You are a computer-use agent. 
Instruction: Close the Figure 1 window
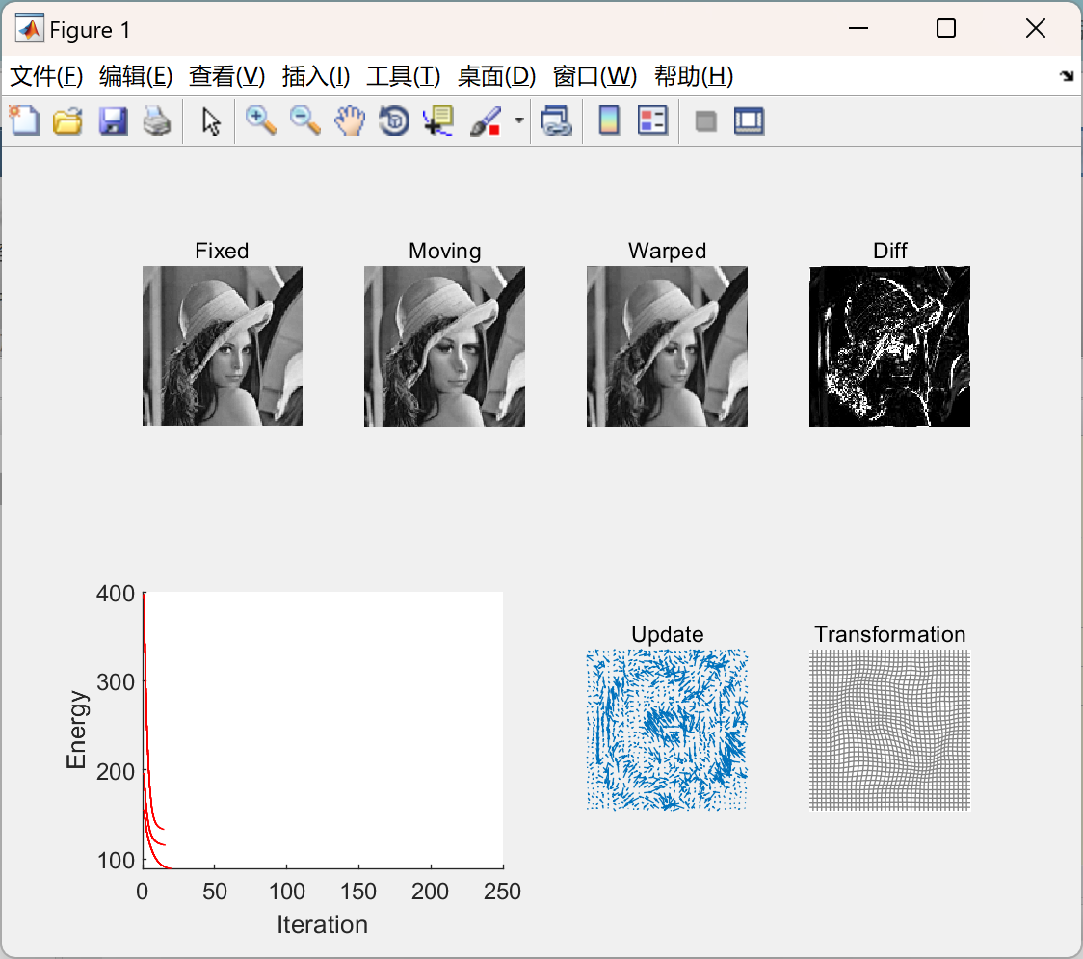tap(1036, 28)
